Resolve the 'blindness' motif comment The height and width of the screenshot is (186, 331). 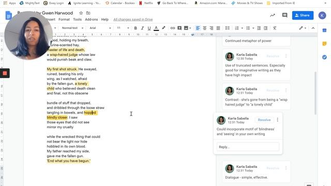click(264, 120)
